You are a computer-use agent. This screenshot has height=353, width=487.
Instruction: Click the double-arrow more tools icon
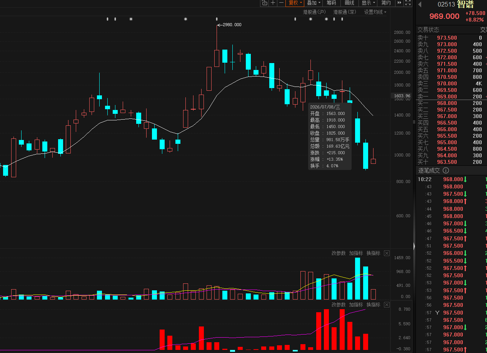(x=399, y=3)
